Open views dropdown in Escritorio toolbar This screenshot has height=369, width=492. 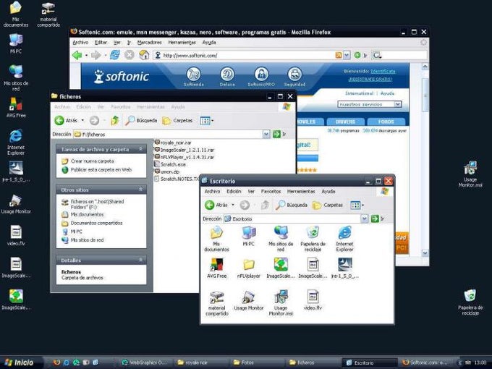pyautogui.click(x=363, y=205)
